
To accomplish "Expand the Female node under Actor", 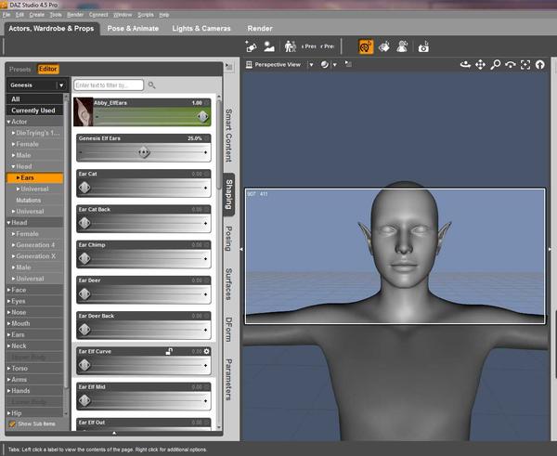I will [x=14, y=144].
